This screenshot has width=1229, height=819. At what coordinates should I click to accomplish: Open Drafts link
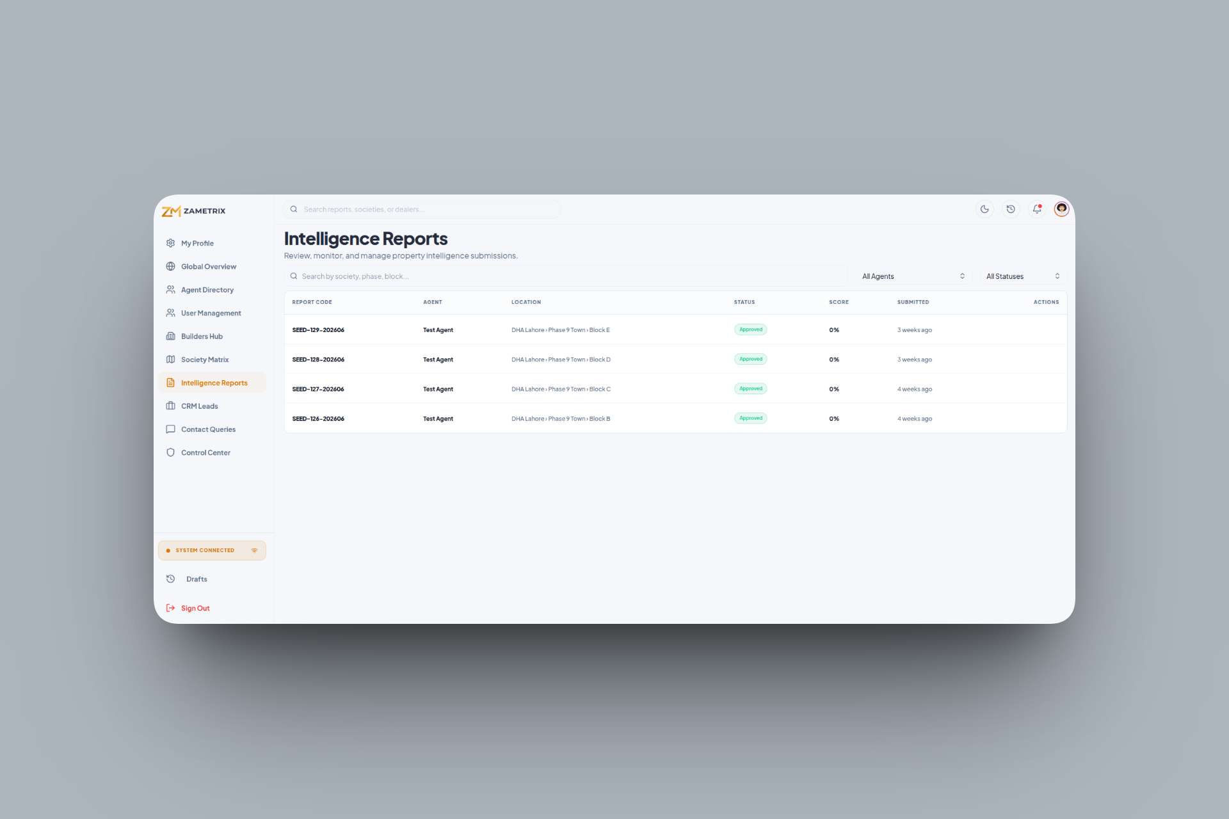point(212,579)
